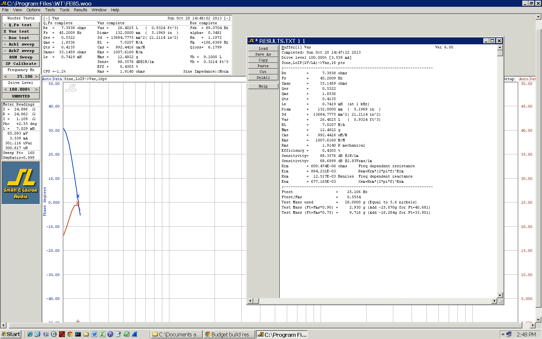
Task: Decrease the drive level with left arrow
Action: [x=5, y=89]
